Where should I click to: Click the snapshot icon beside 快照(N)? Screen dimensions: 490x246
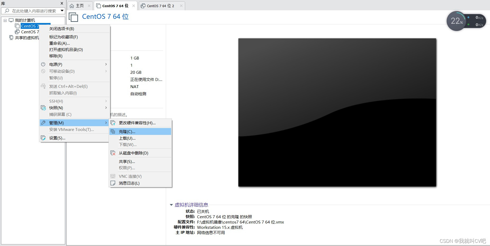43,108
